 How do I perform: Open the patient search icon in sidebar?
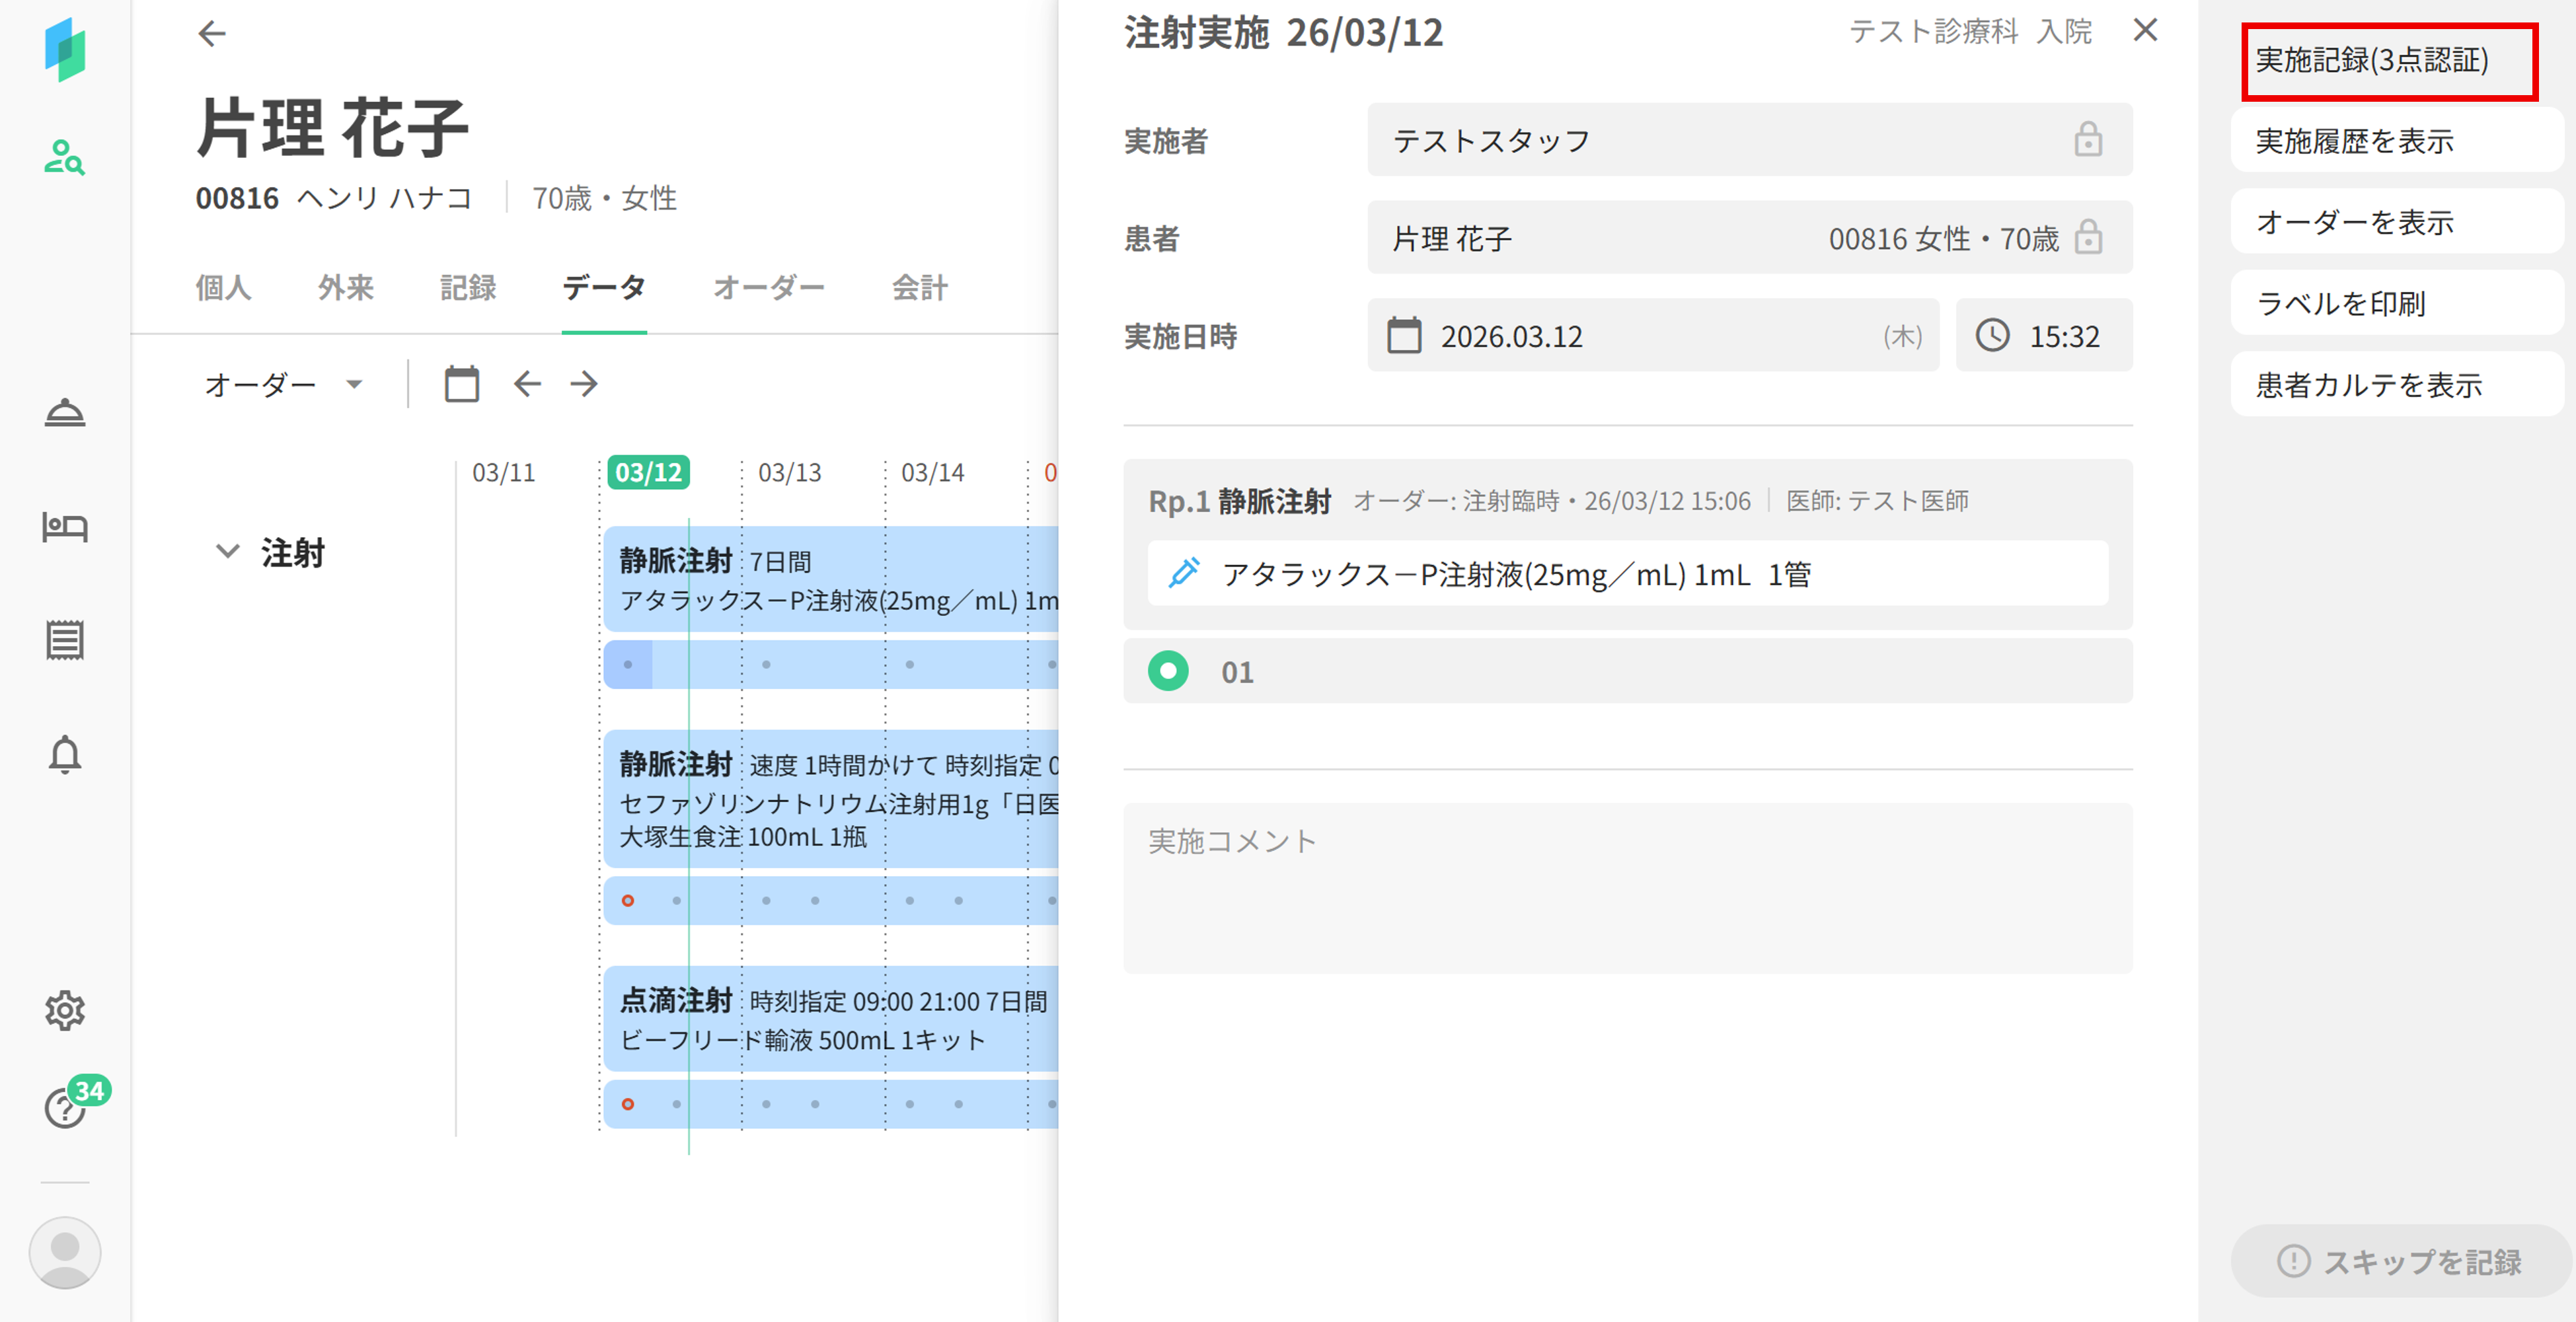click(x=64, y=157)
